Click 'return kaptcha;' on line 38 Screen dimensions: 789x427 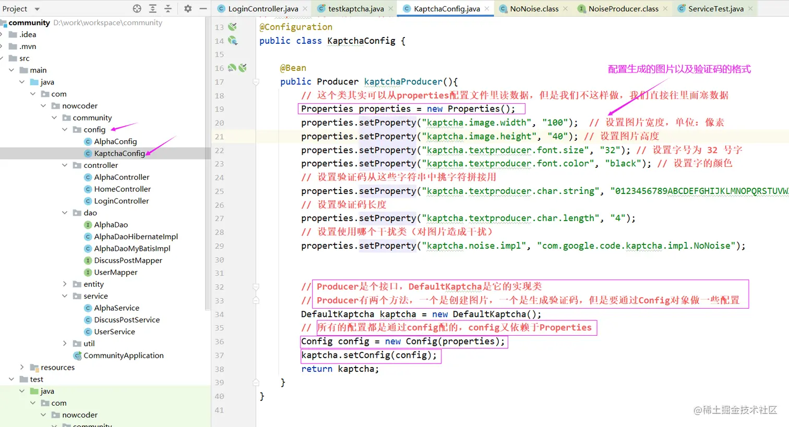(x=340, y=369)
